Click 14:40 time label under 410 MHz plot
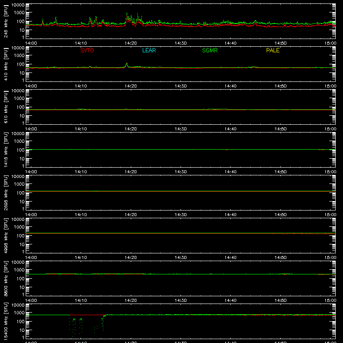 231,86
